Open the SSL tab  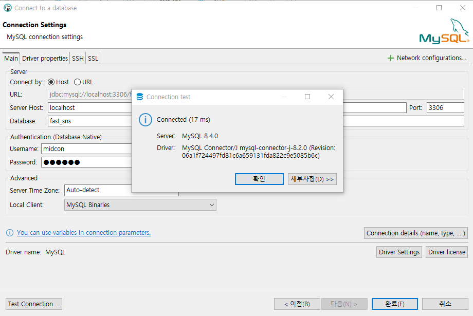93,58
